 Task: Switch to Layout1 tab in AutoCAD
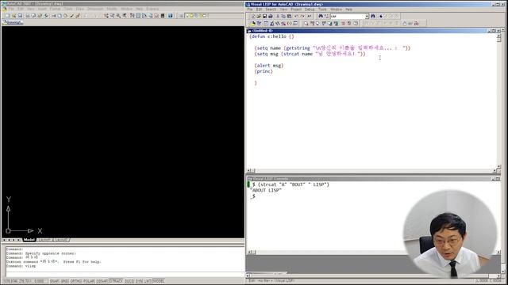tap(44, 240)
